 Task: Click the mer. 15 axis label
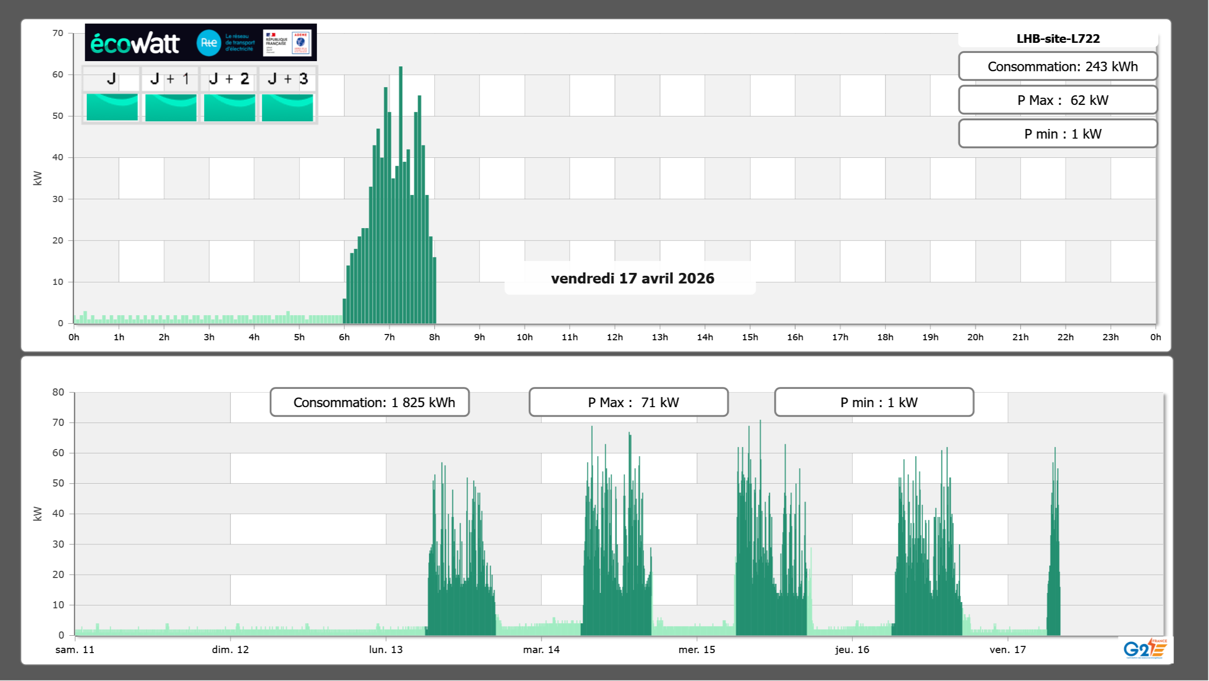coord(697,650)
